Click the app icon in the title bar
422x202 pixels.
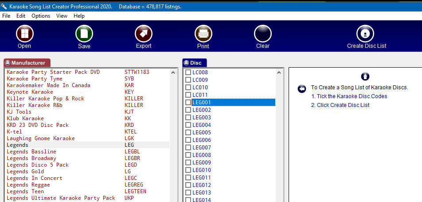pyautogui.click(x=4, y=6)
